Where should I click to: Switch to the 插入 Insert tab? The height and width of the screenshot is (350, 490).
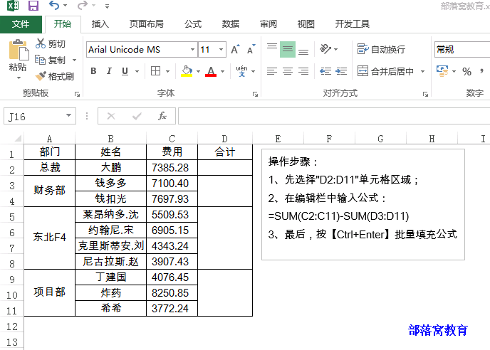[x=100, y=24]
